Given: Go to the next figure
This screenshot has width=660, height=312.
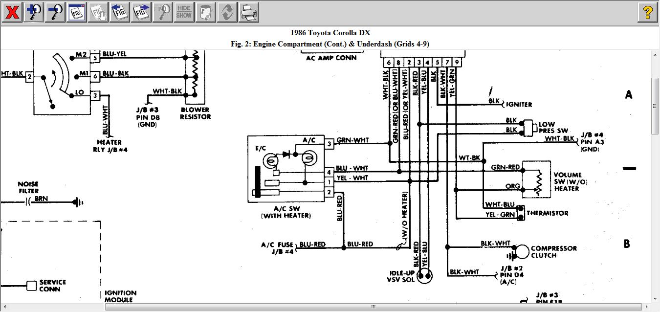Looking at the screenshot, I should click(x=141, y=12).
